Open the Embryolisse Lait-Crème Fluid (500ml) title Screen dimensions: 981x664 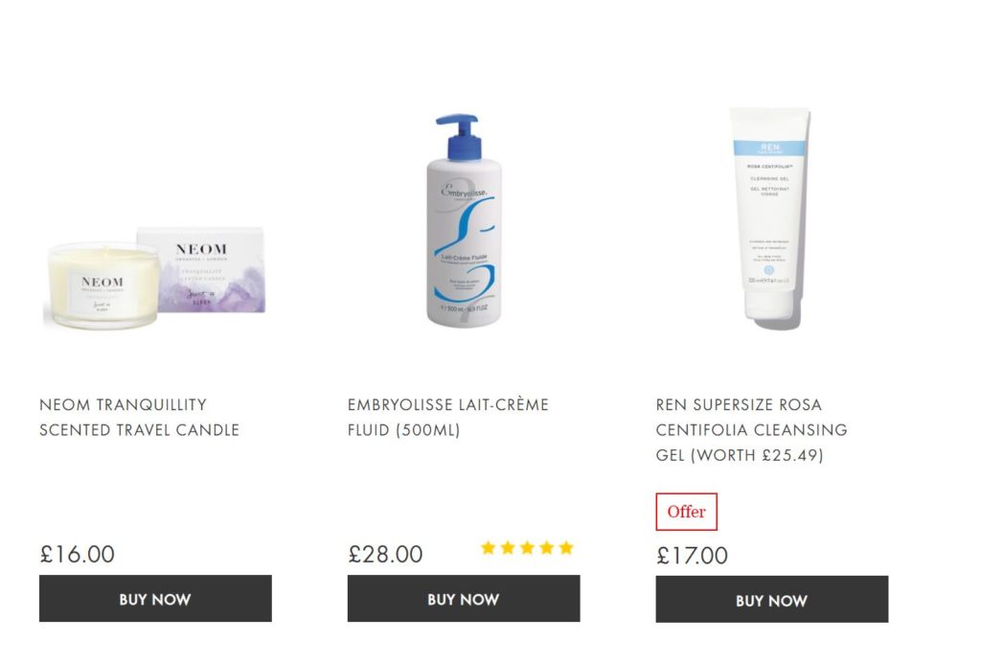pyautogui.click(x=448, y=418)
